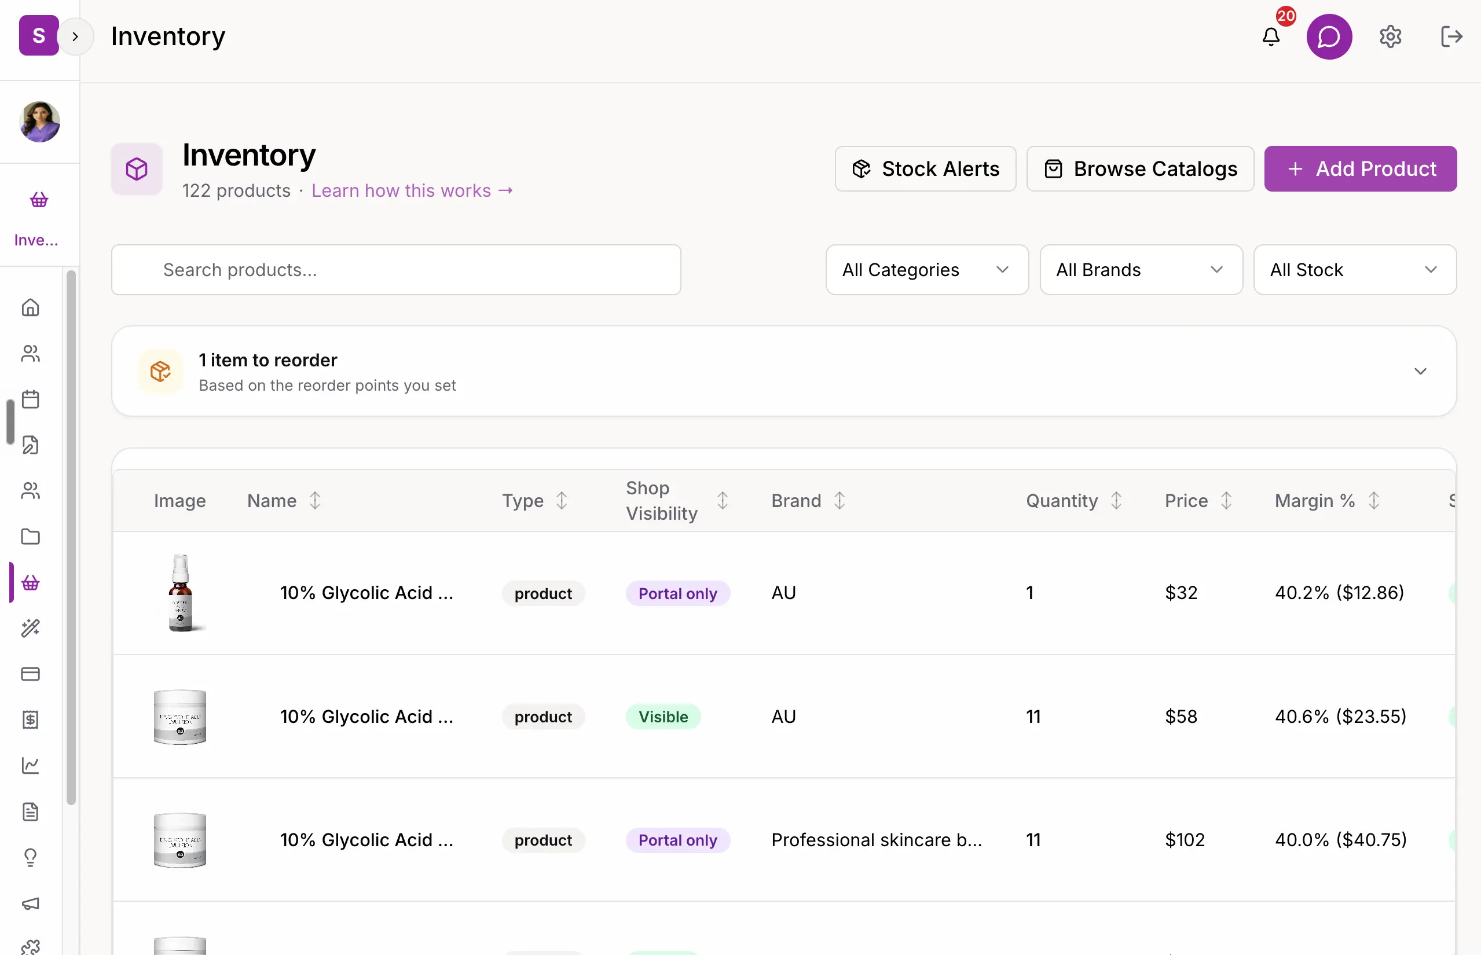
Task: Open the purple chat bubble
Action: tap(1329, 36)
